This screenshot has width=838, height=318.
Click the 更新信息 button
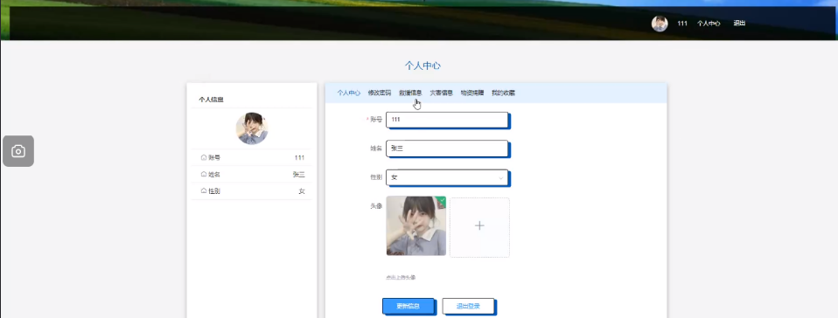coord(409,307)
